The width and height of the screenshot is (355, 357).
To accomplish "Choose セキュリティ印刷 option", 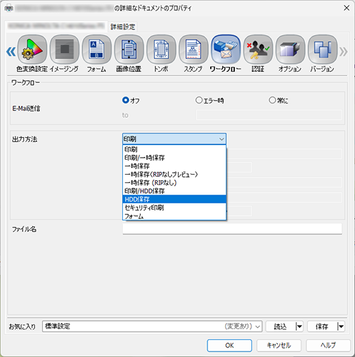I will [x=174, y=208].
